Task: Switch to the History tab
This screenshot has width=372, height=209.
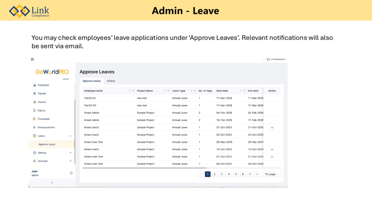Action: (111, 81)
